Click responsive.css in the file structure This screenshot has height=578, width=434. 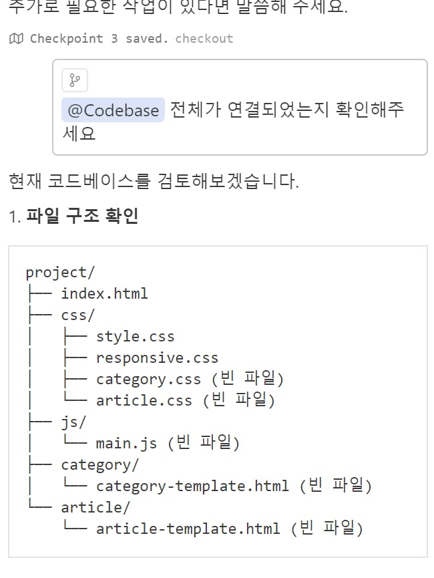[157, 357]
